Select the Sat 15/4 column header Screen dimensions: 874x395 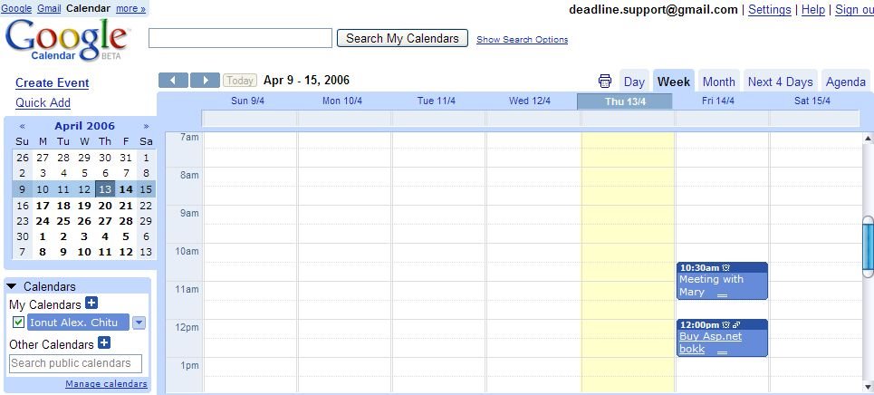pyautogui.click(x=812, y=101)
